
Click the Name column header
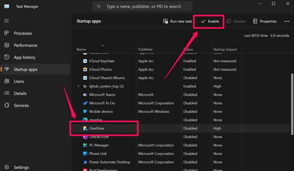pos(81,49)
